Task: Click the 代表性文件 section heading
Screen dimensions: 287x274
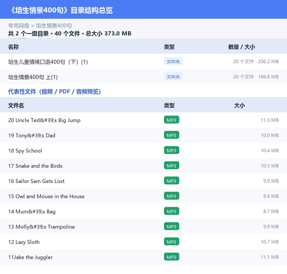Action: [x=54, y=91]
